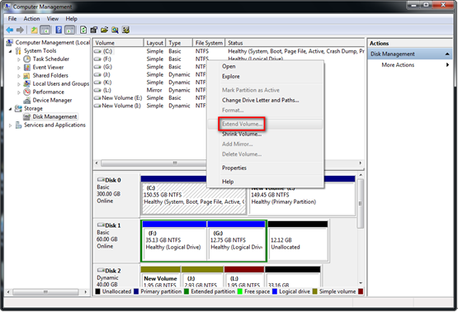Click the magnifying glass toolbar icon
The height and width of the screenshot is (312, 458).
(x=115, y=30)
